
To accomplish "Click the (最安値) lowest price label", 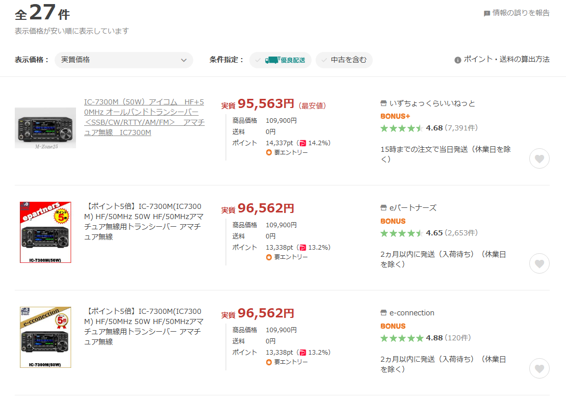I will [x=312, y=105].
